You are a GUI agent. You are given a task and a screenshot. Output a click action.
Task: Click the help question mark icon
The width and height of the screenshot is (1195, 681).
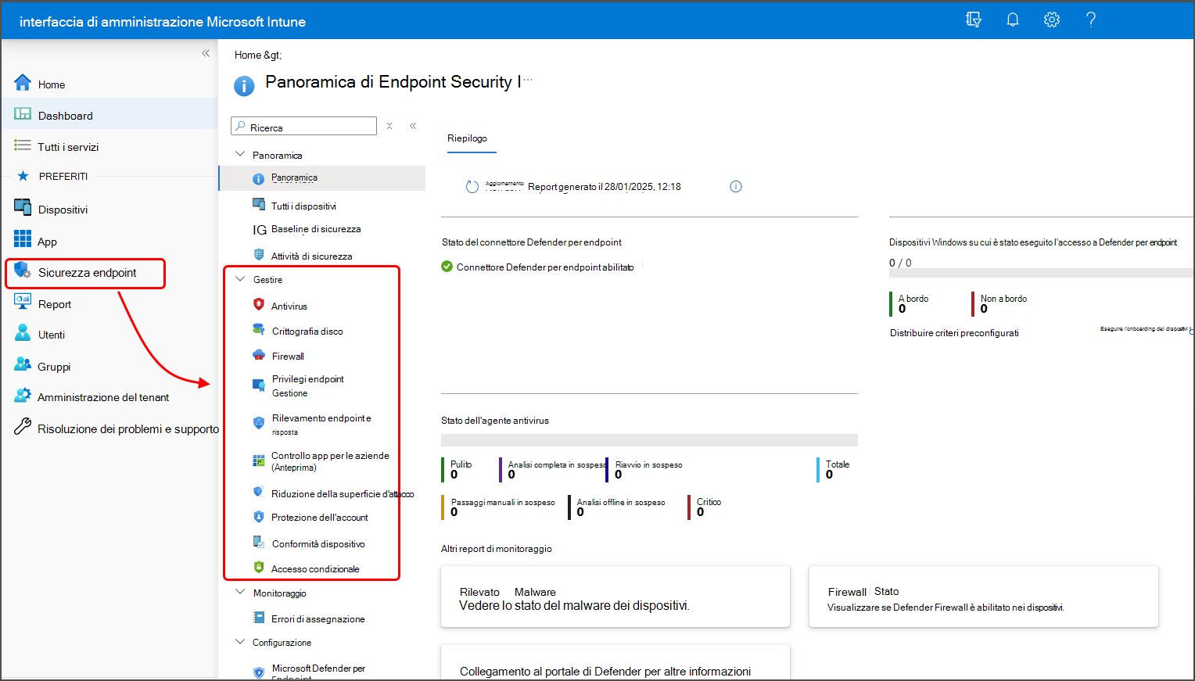pyautogui.click(x=1091, y=20)
